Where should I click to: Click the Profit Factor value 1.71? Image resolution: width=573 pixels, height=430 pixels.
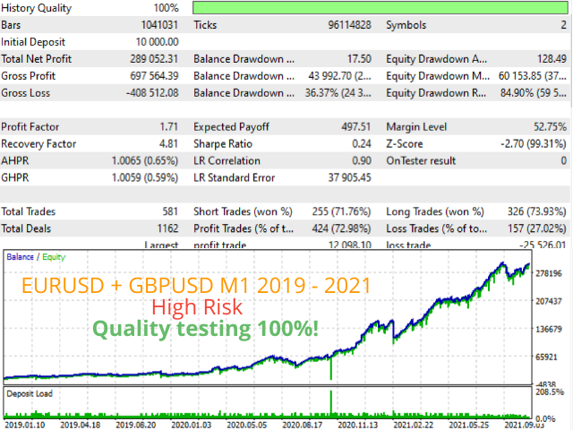(x=168, y=127)
